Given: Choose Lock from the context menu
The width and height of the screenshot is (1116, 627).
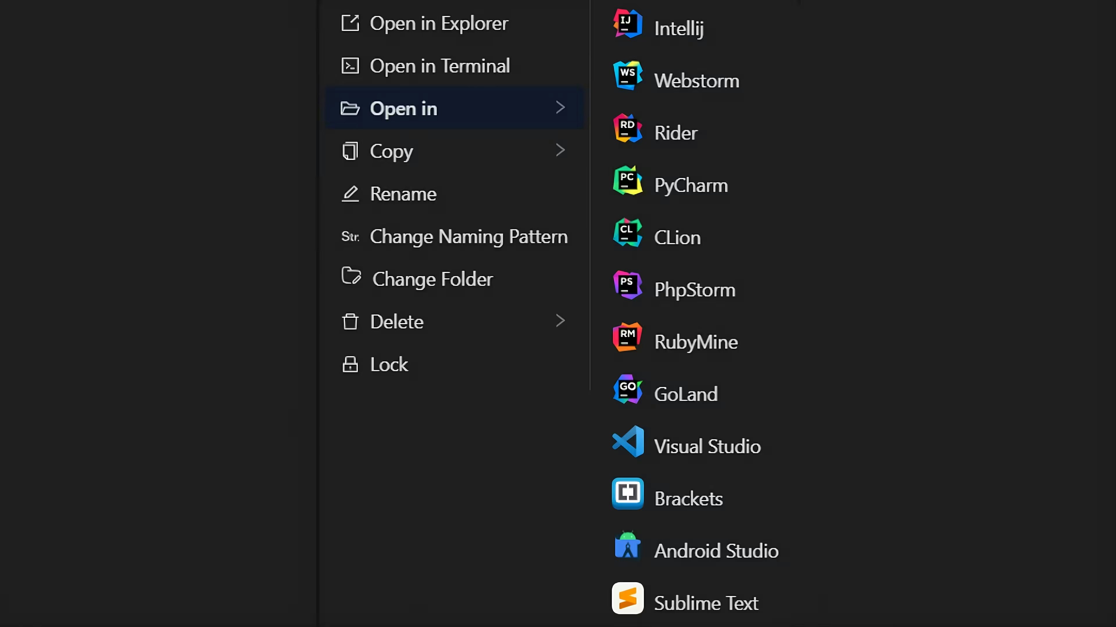Looking at the screenshot, I should [x=455, y=364].
